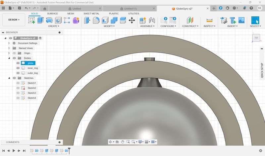Toggle visibility of globe body

pos(18,63)
